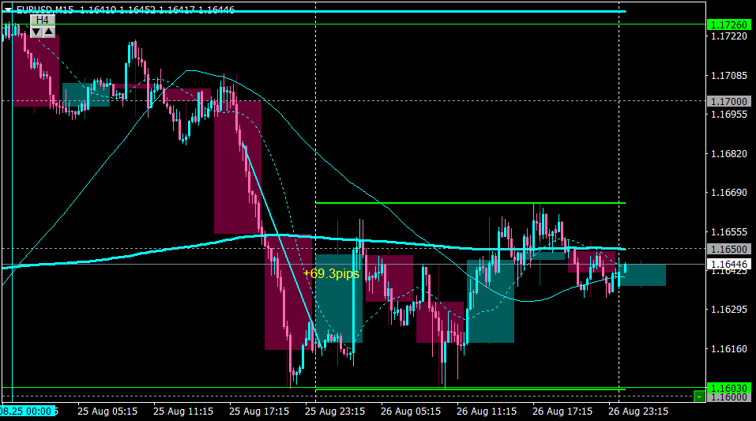
Task: Click the 26 Aug 11:15 time label
Action: [487, 412]
